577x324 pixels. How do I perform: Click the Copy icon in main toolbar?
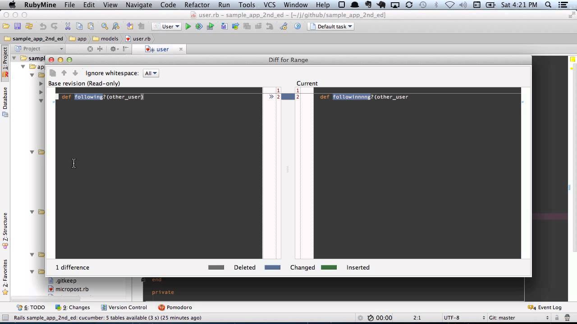click(79, 27)
